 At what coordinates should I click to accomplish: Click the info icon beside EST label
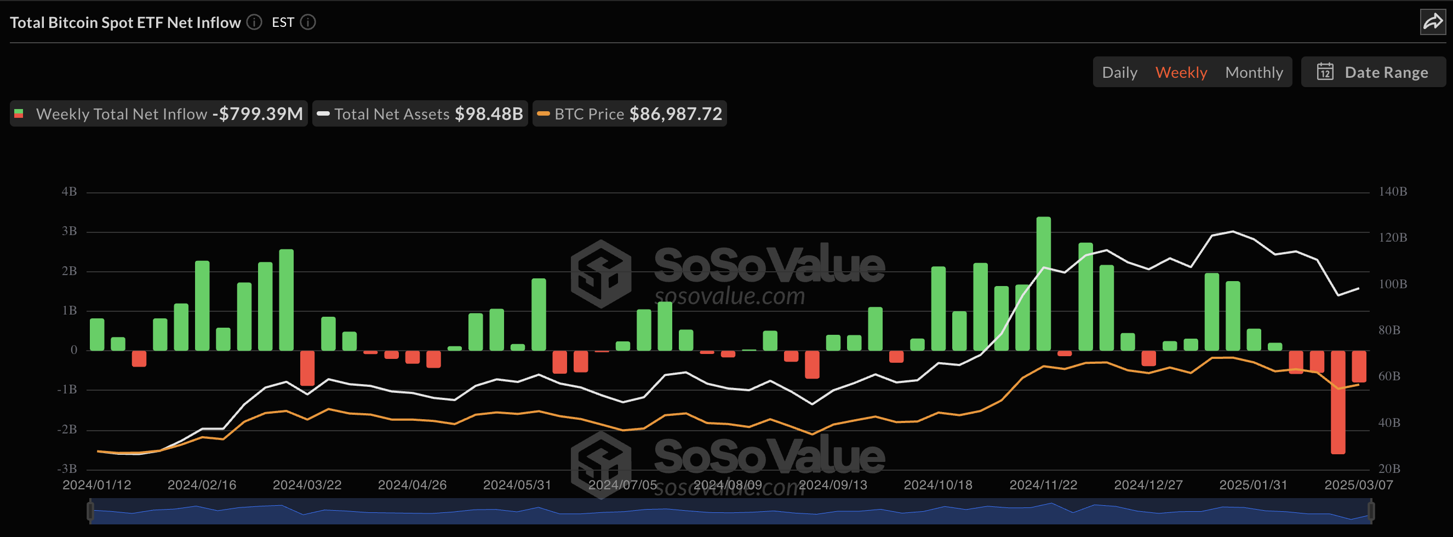tap(307, 22)
